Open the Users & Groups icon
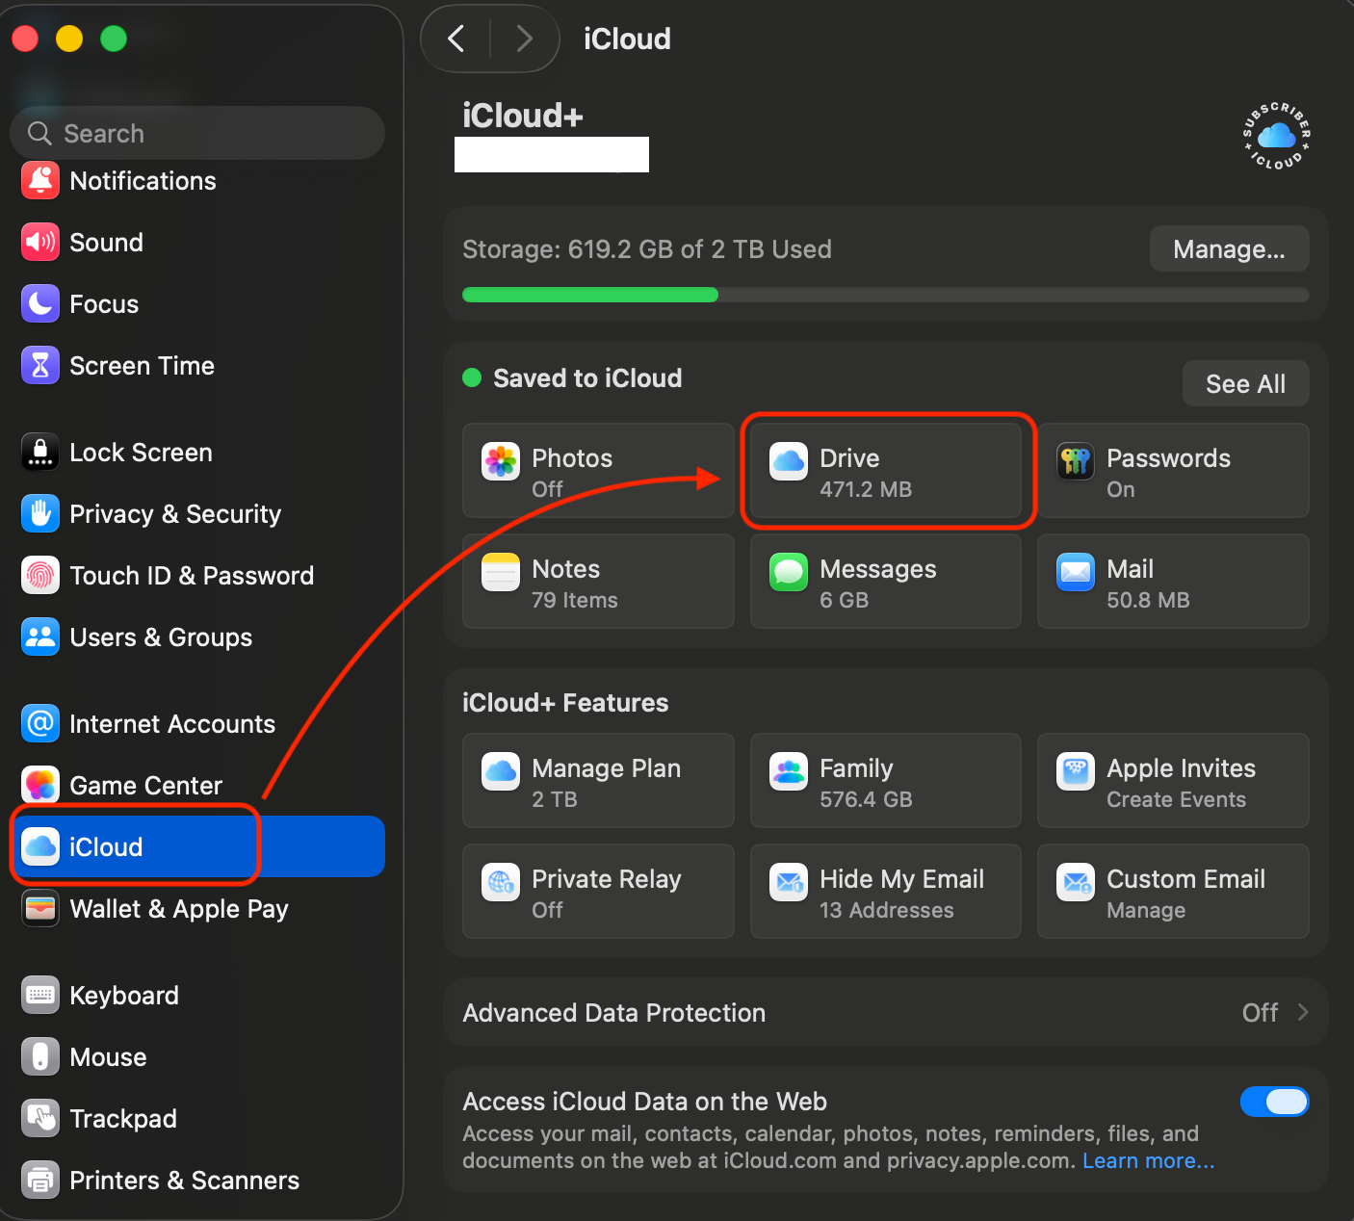This screenshot has height=1221, width=1354. click(x=40, y=637)
